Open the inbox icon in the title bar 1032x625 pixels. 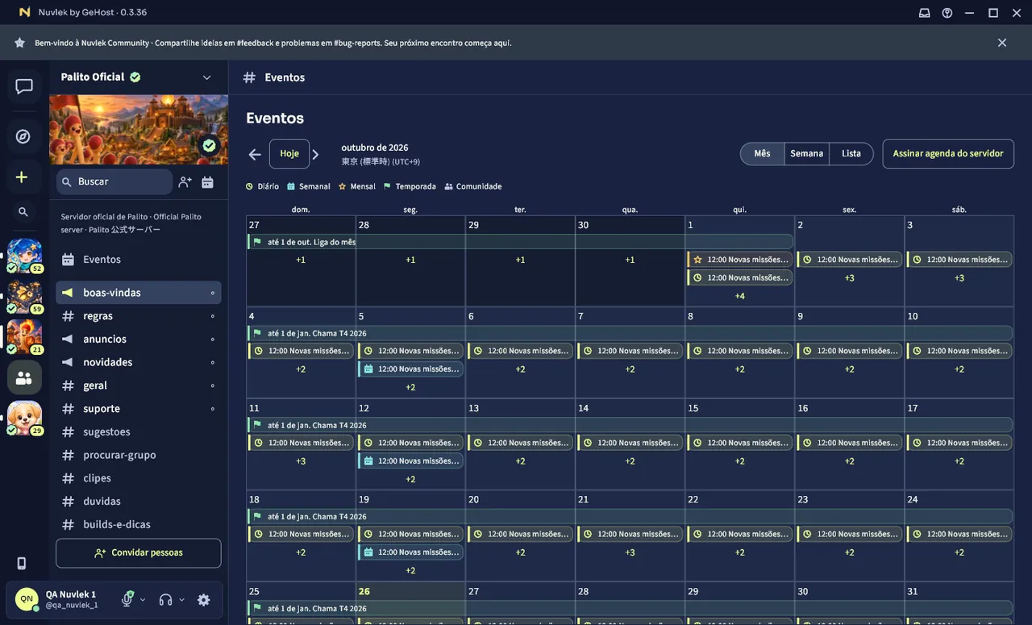point(924,13)
